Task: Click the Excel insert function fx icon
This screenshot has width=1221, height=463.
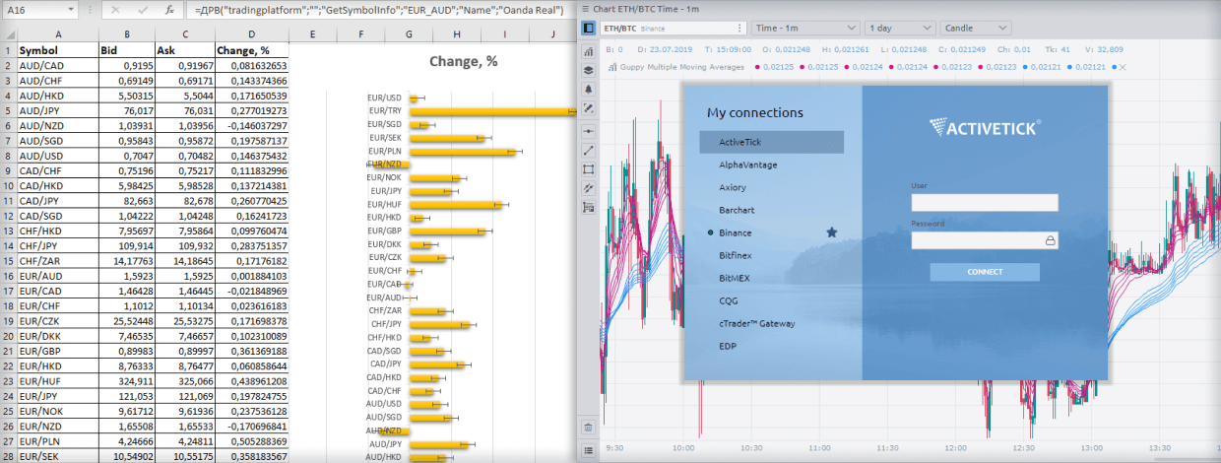Action: [x=169, y=10]
